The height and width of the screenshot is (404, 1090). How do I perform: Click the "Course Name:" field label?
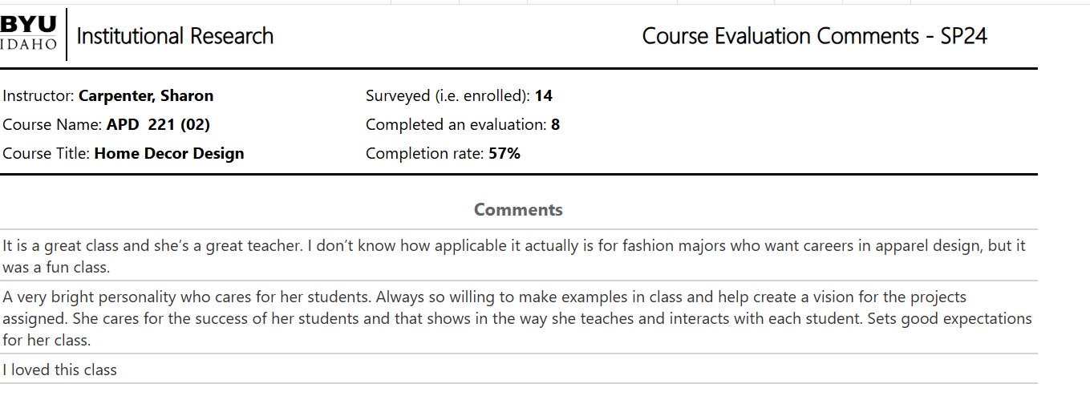point(52,125)
